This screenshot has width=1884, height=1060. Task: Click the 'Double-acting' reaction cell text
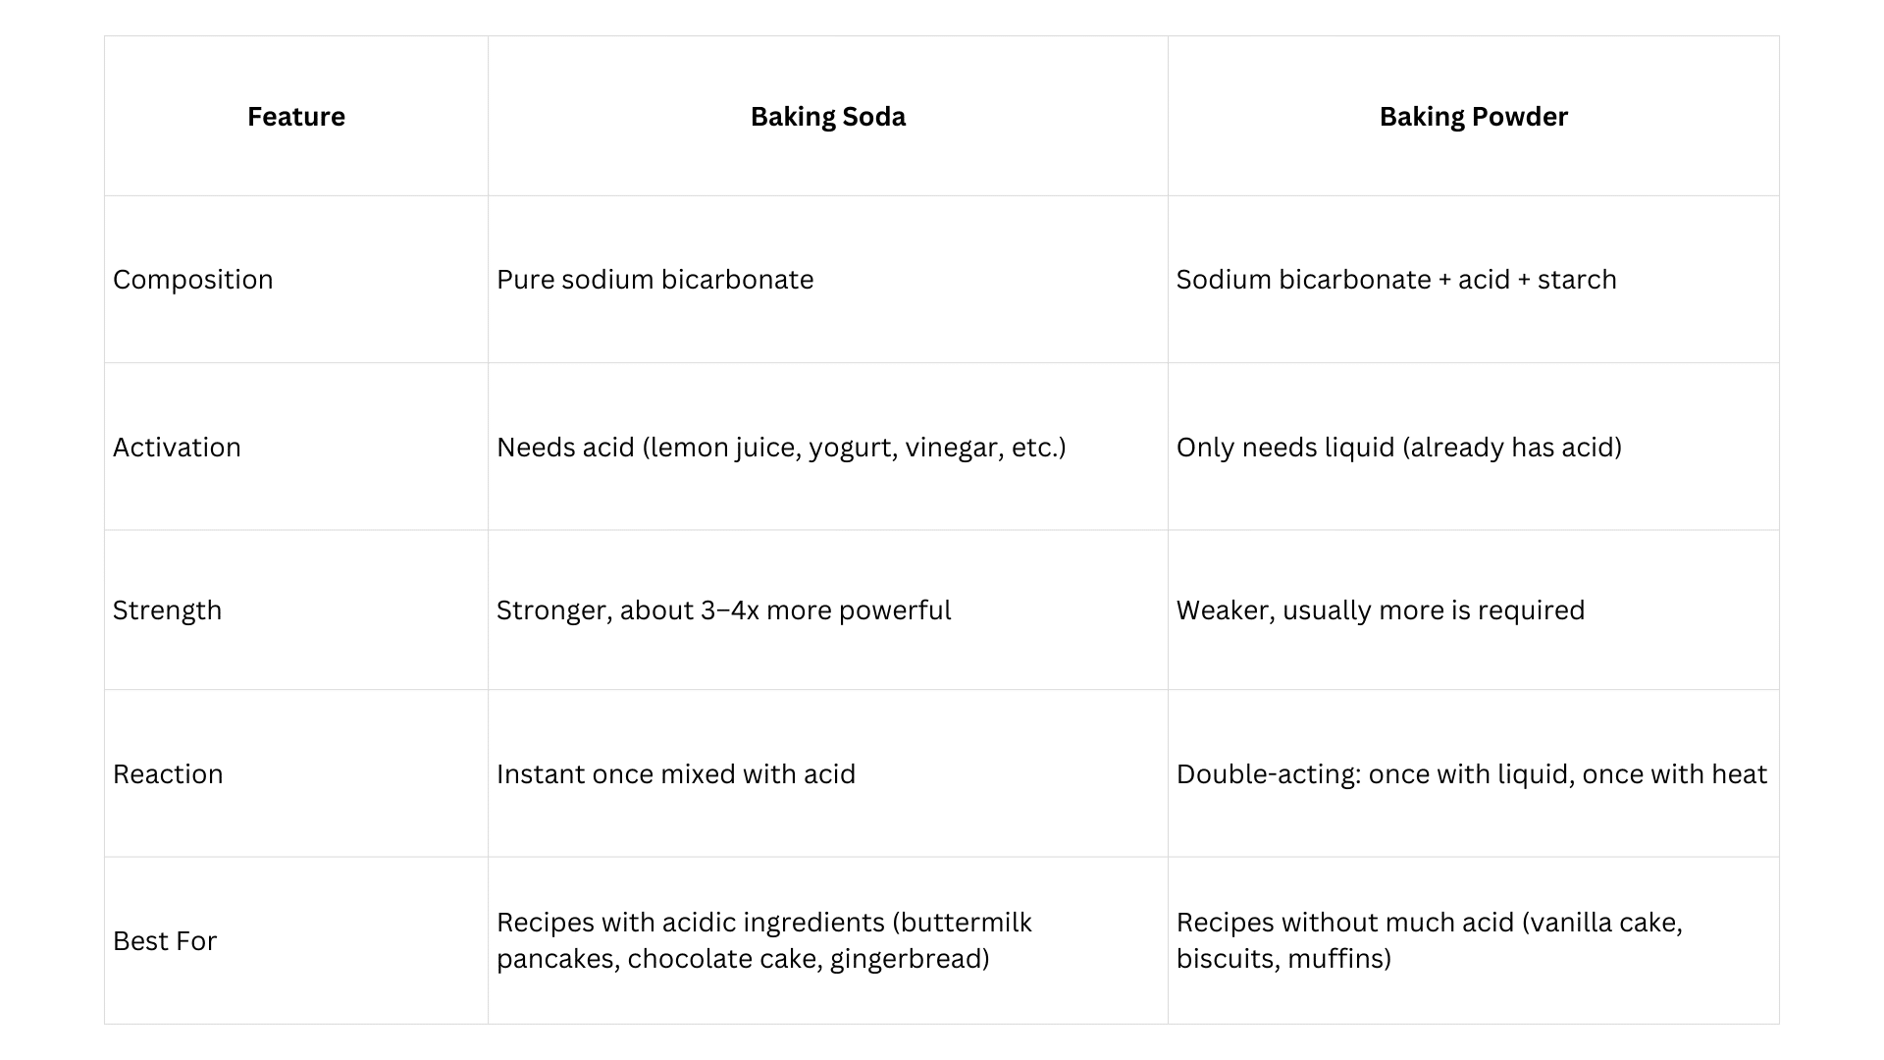coord(1471,774)
